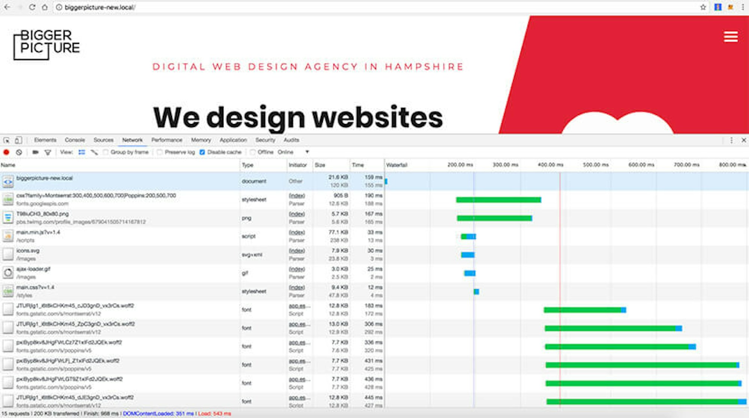Open DevTools three-dot options menu

click(x=731, y=140)
